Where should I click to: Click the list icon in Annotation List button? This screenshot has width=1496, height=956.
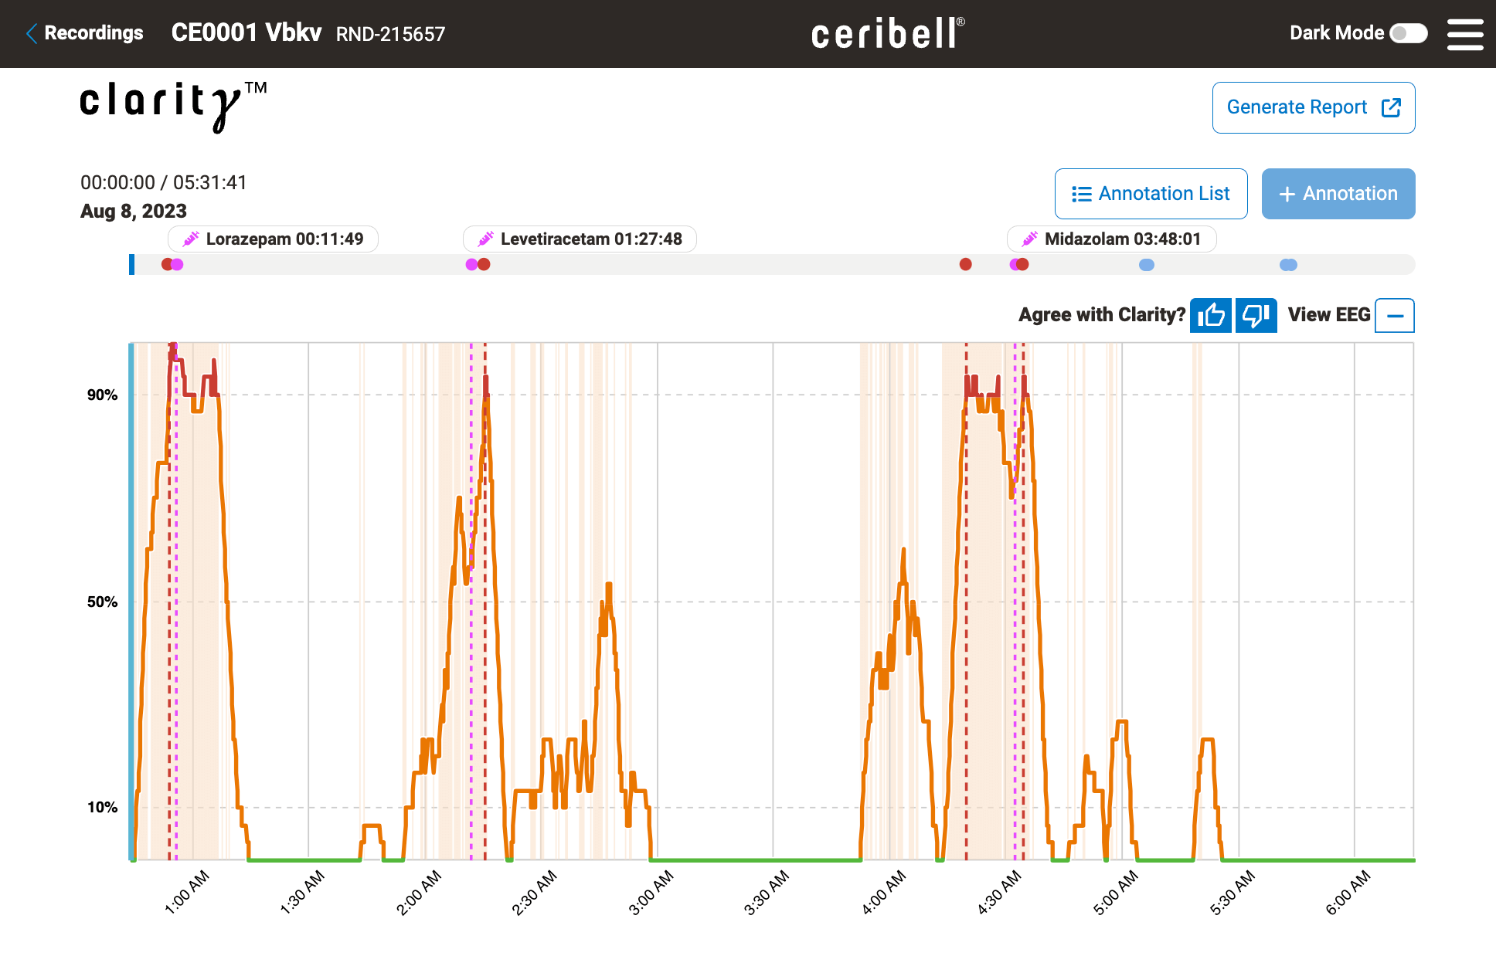[1082, 194]
